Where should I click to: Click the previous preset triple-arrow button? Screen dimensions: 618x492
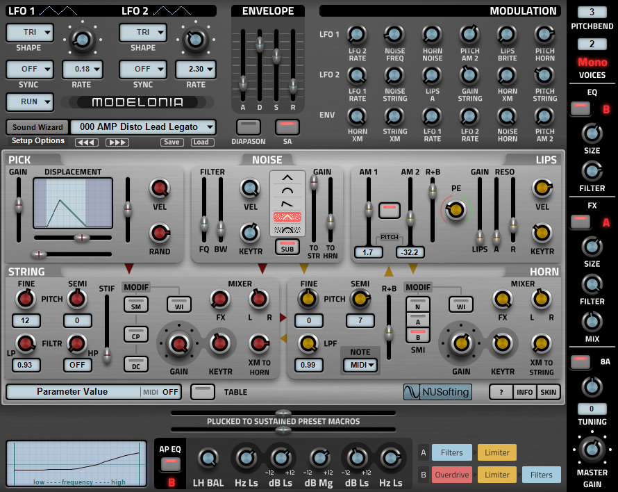[x=87, y=142]
